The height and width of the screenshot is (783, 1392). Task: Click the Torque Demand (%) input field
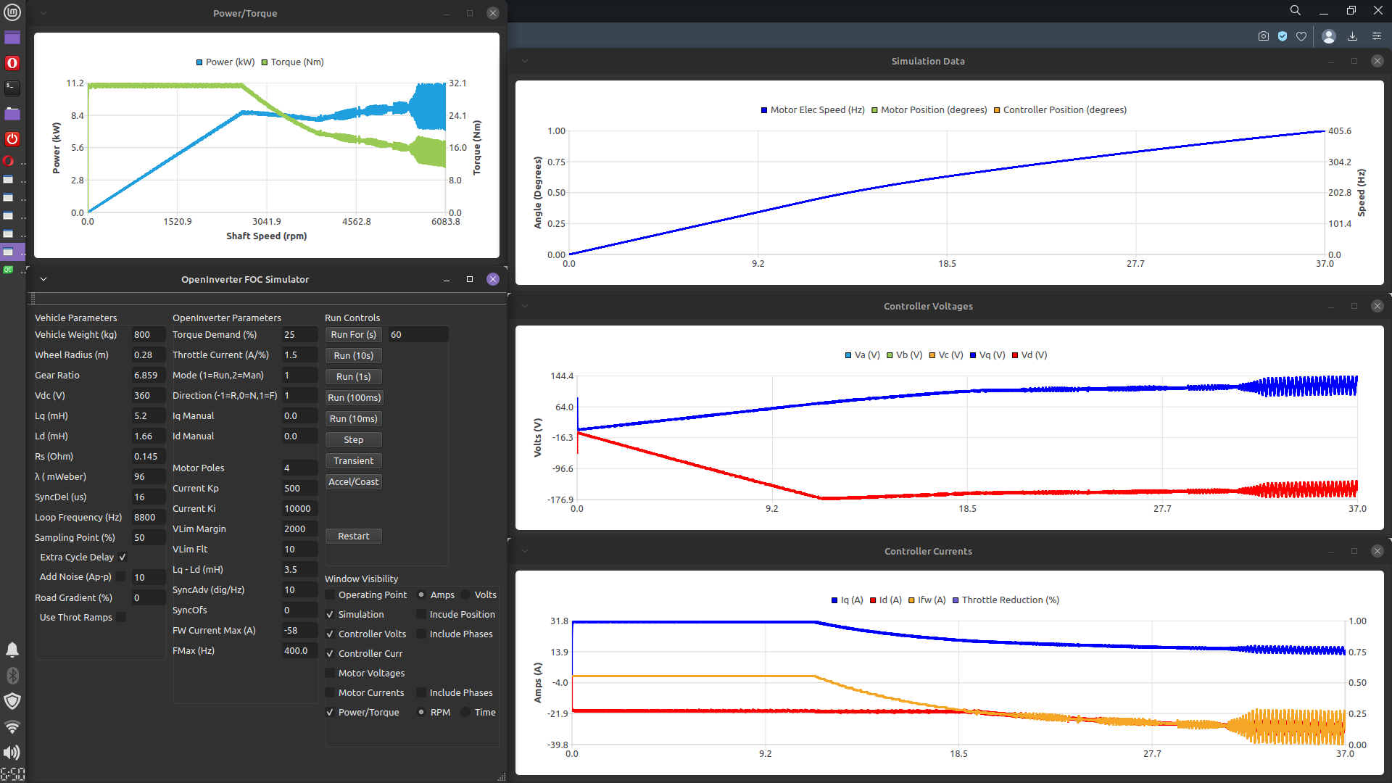click(299, 335)
